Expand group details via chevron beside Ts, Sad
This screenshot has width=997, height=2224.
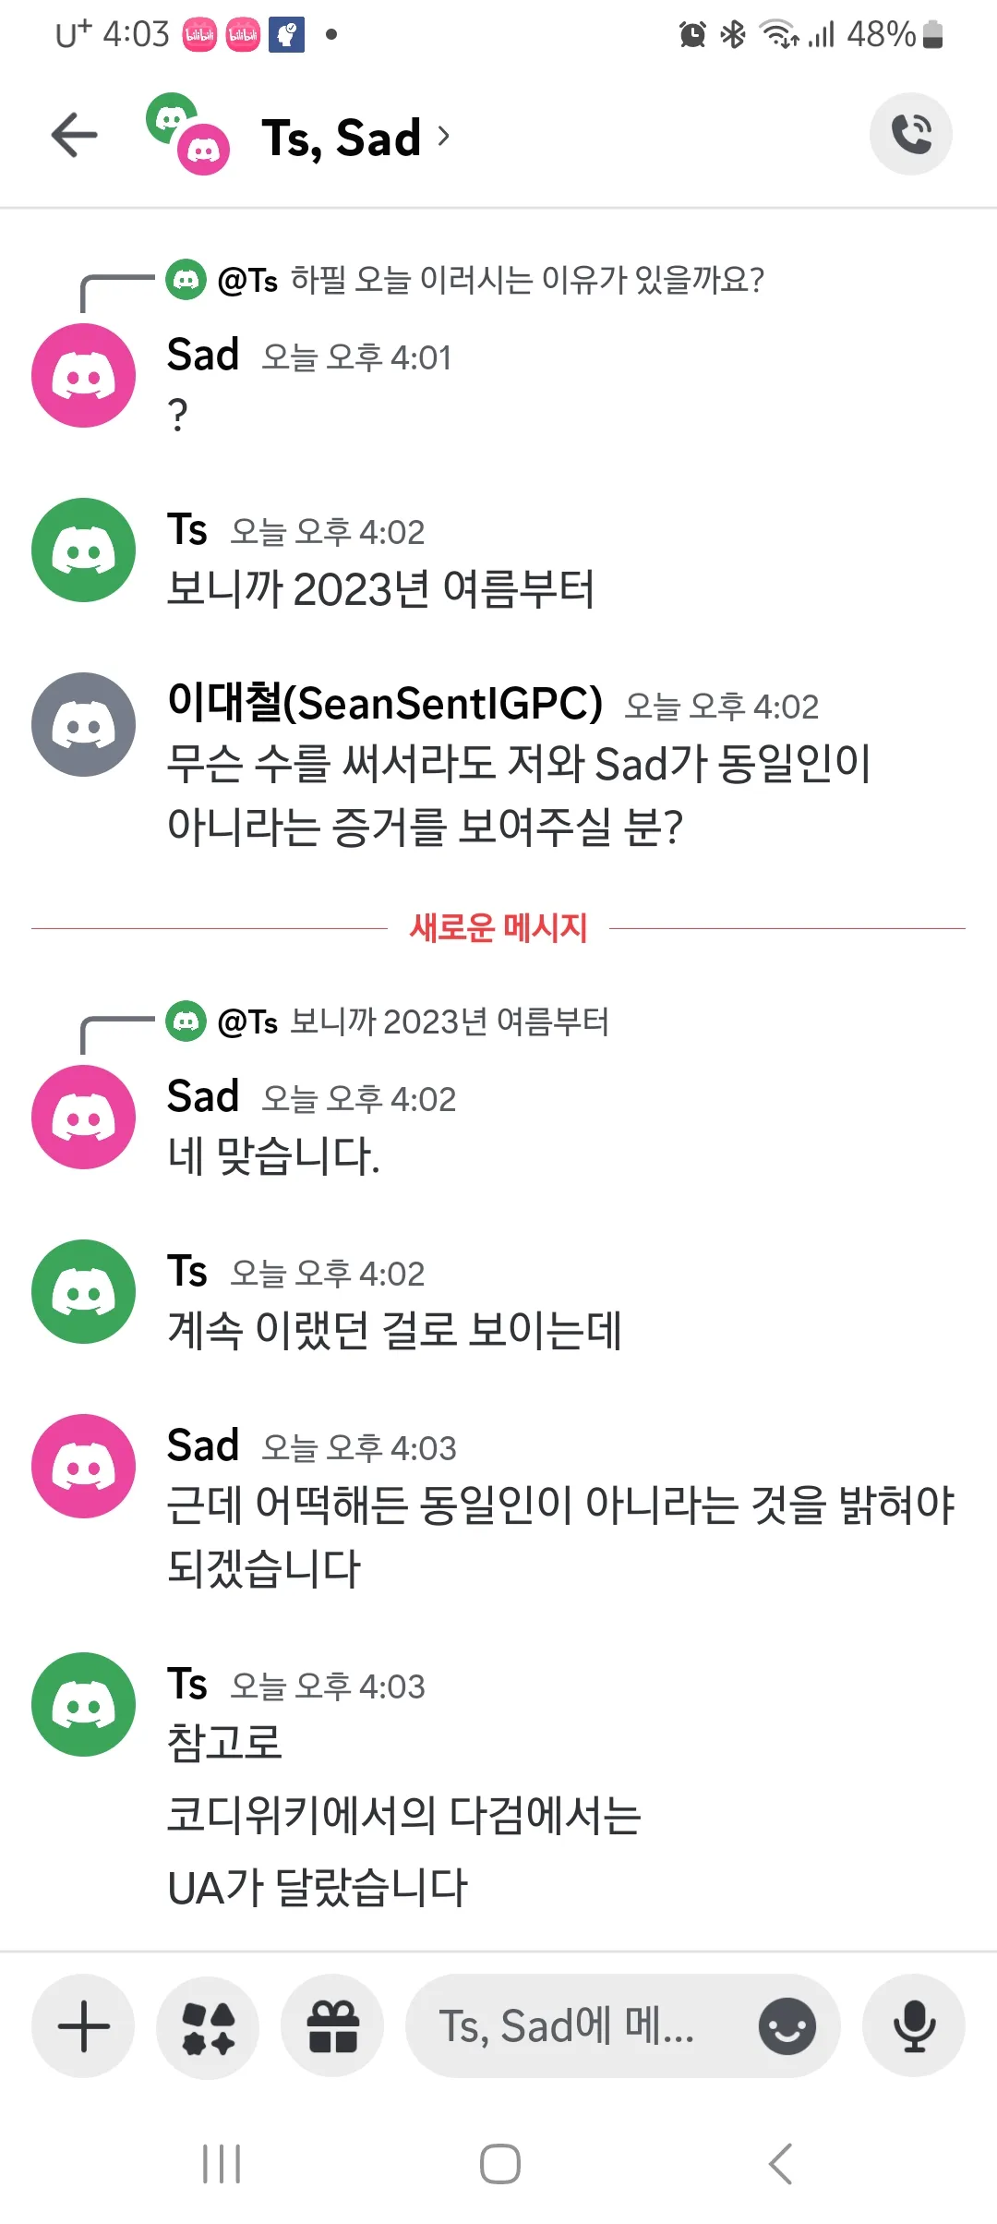click(446, 136)
